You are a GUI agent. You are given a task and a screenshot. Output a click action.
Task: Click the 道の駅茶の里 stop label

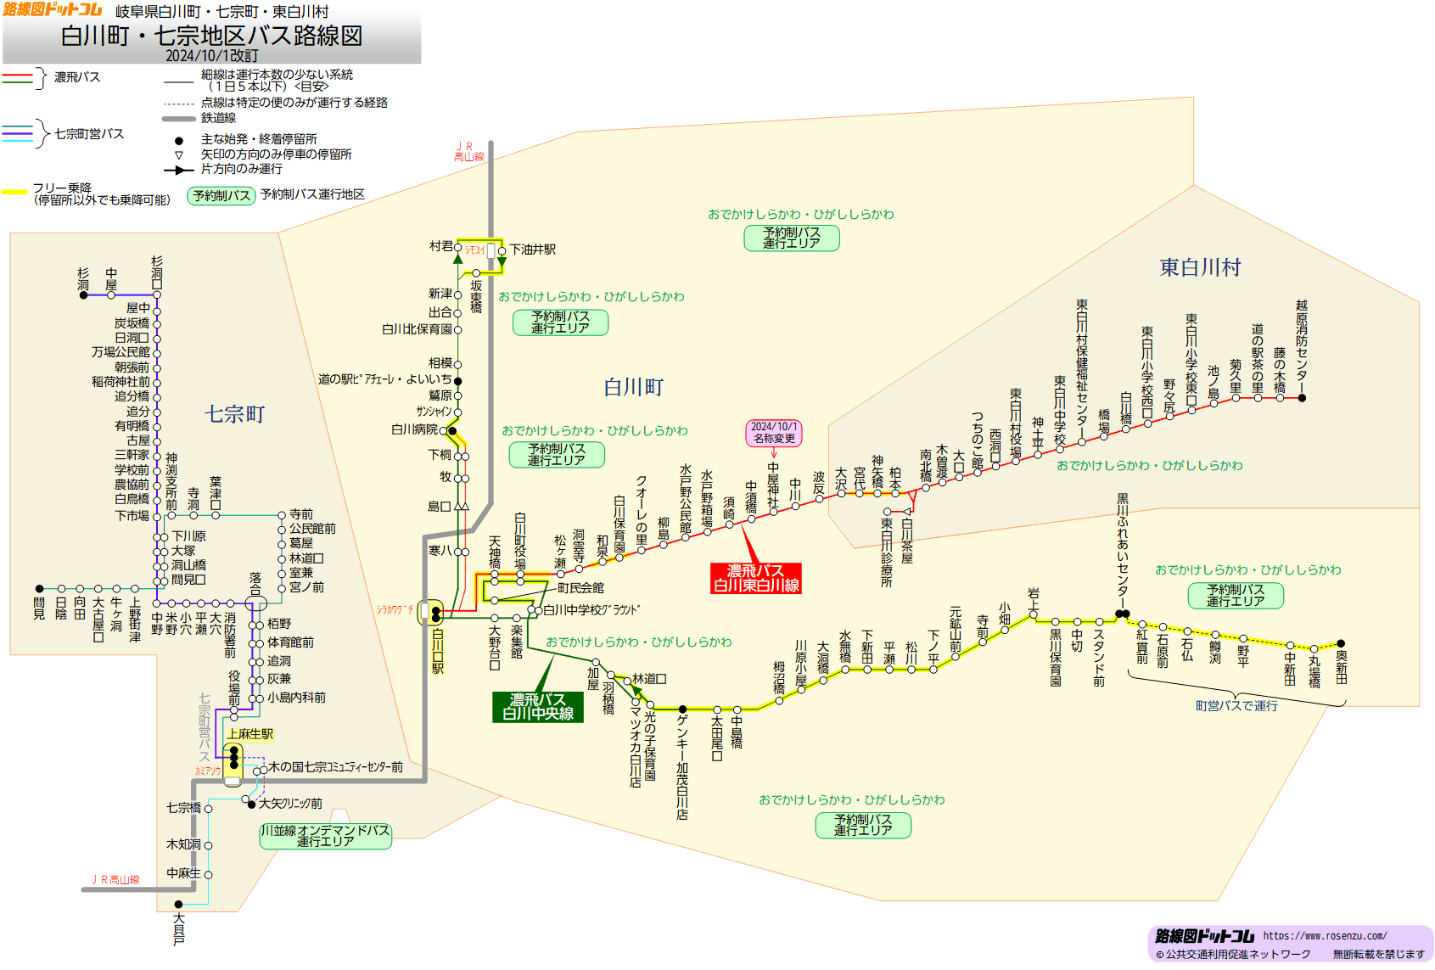tap(1258, 358)
